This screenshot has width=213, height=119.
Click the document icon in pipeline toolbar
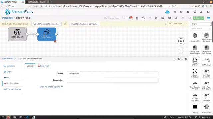point(137,18)
